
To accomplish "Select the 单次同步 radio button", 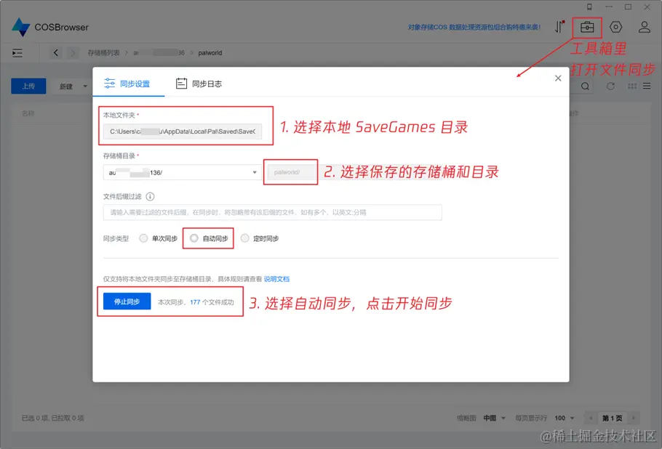I will 143,238.
